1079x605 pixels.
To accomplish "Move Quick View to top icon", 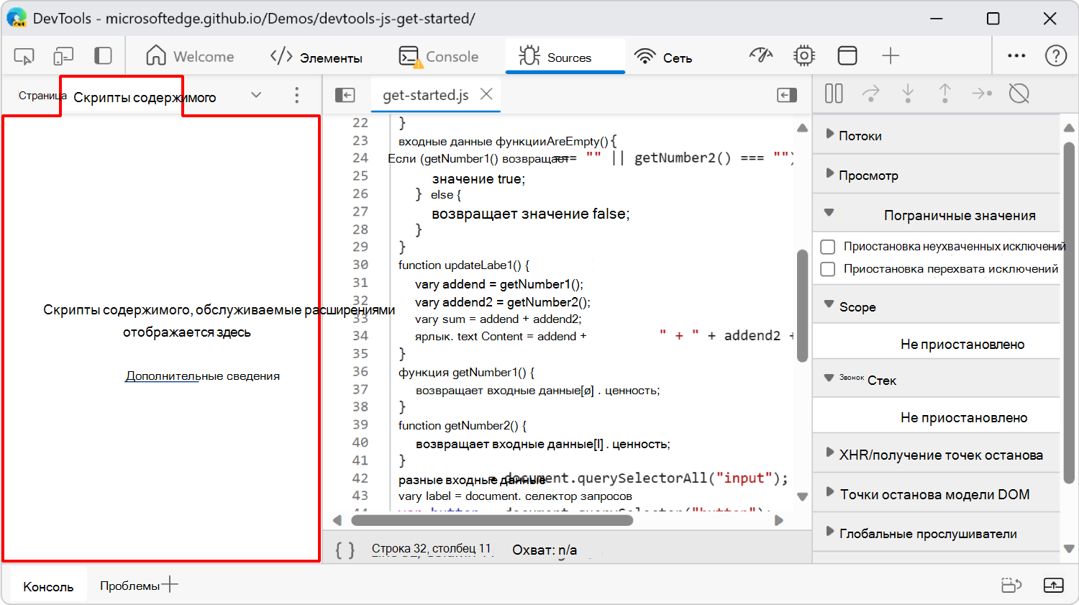I will point(1011,585).
